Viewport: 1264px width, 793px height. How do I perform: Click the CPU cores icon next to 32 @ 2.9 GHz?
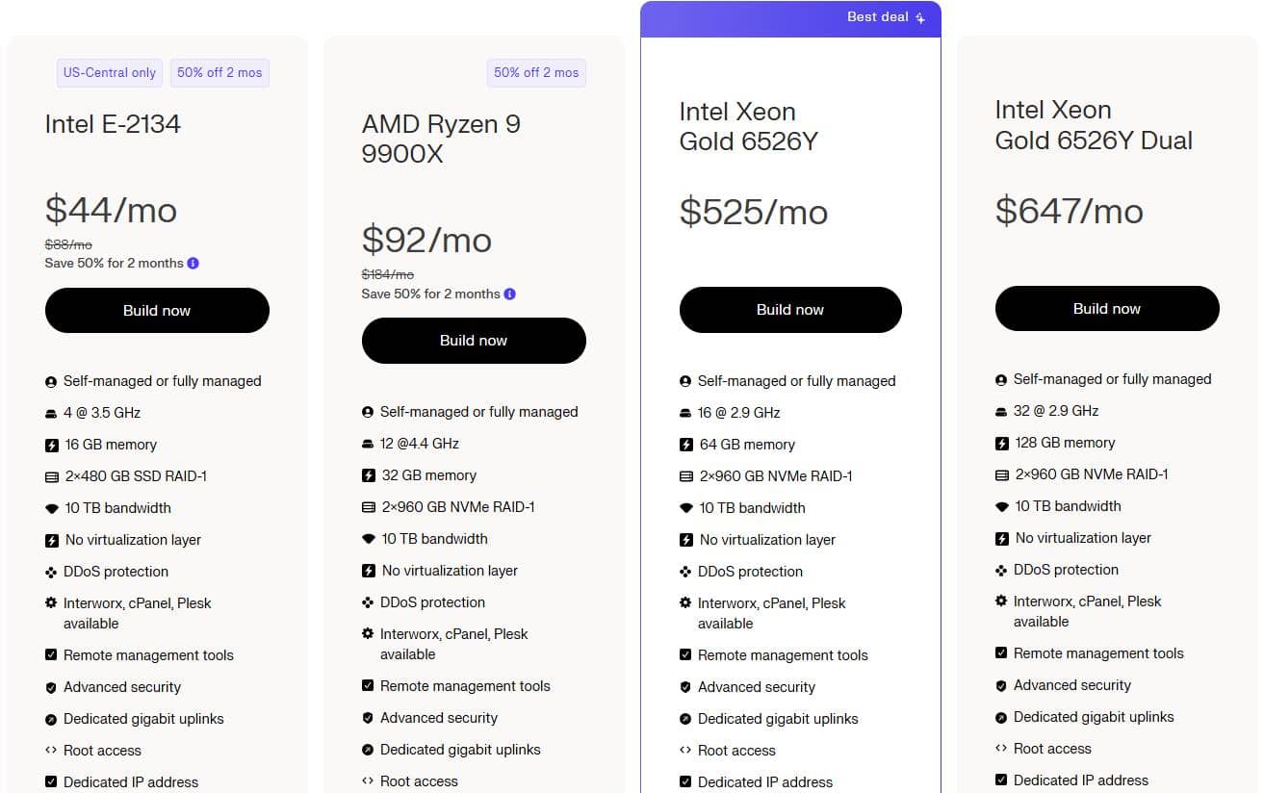[1001, 411]
